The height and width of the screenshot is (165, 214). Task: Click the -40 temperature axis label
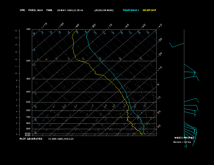[x=159, y=26]
